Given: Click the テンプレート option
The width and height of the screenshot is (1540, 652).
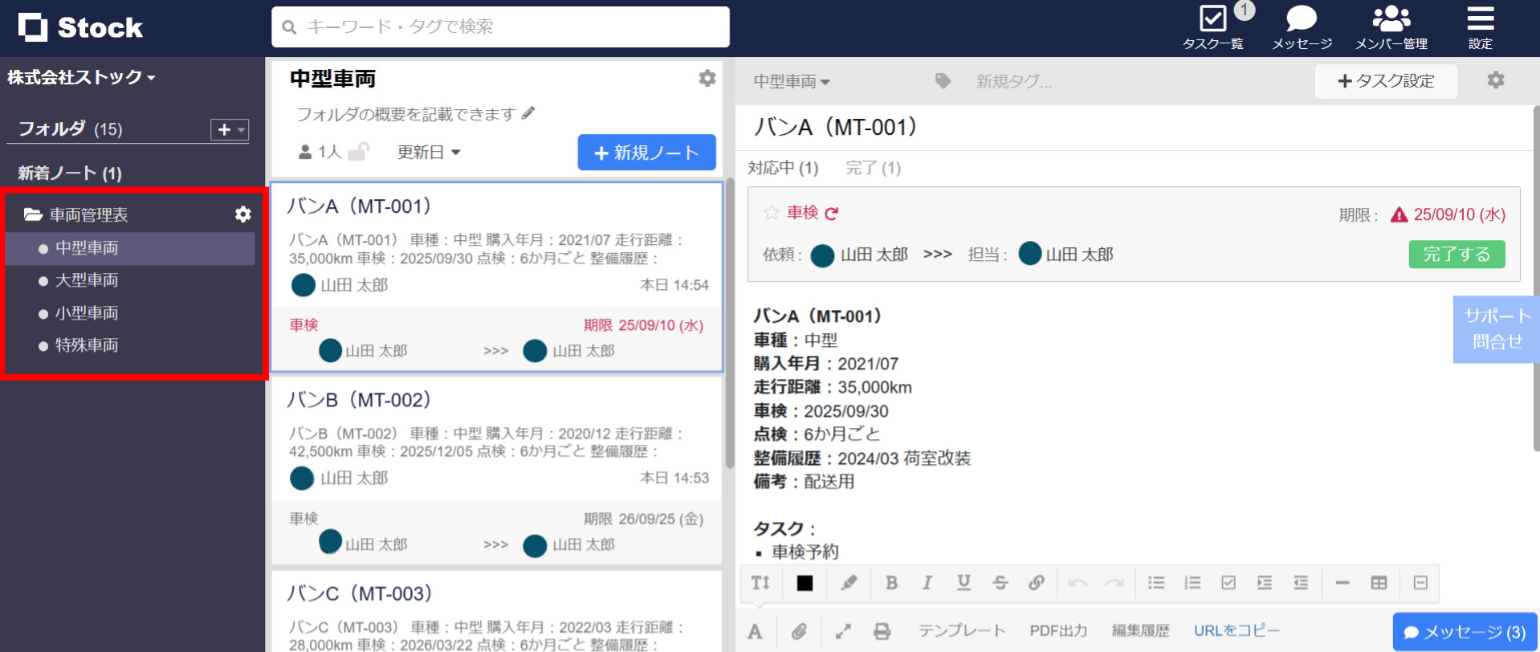Looking at the screenshot, I should (962, 631).
